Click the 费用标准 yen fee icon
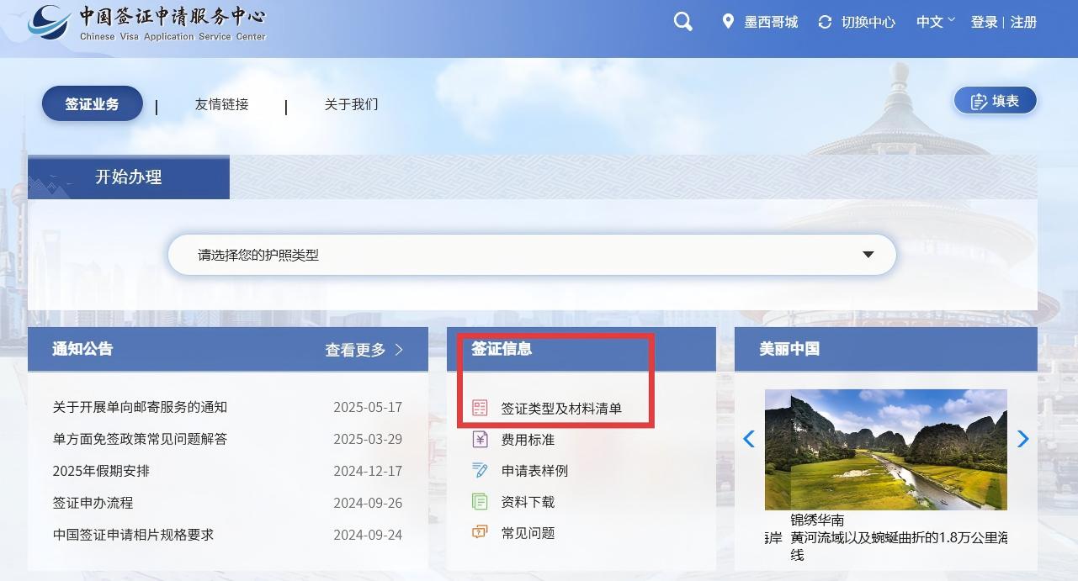The width and height of the screenshot is (1078, 581). (x=480, y=439)
